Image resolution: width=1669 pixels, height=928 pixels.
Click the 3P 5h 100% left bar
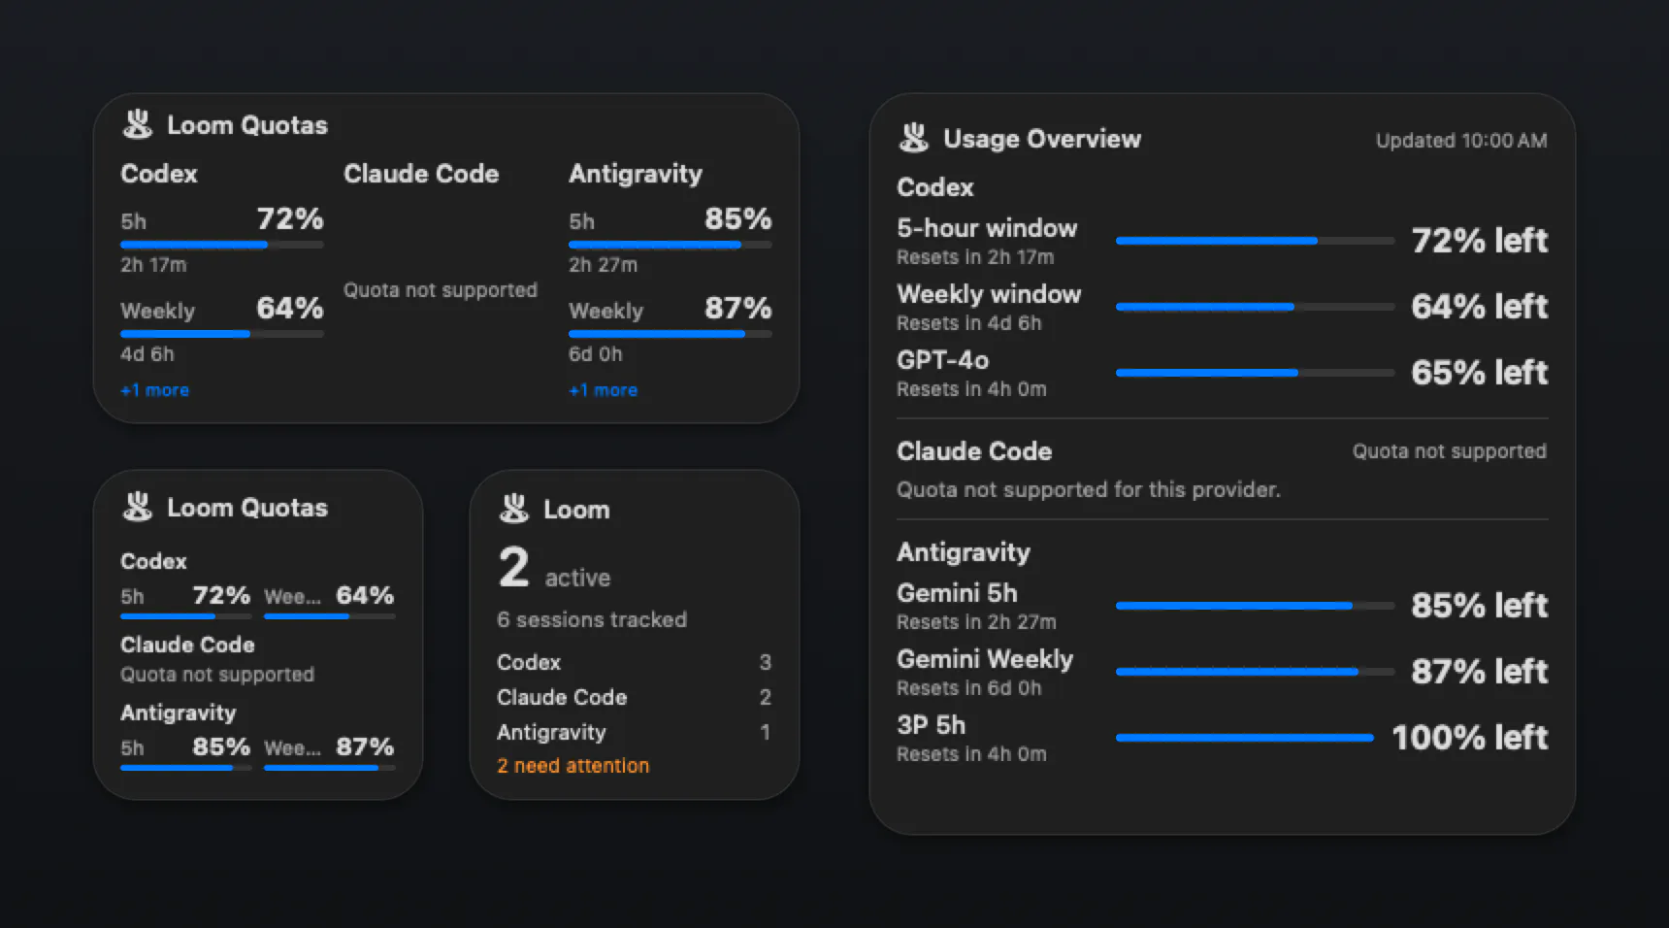tap(1245, 737)
